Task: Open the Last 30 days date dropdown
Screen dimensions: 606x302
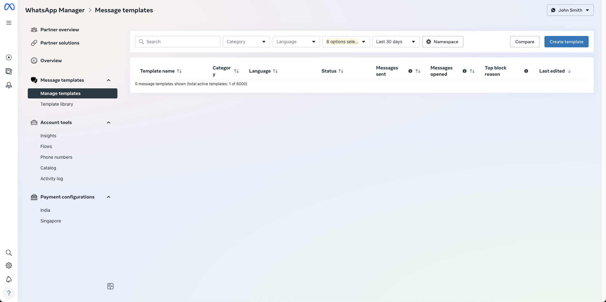Action: [396, 42]
